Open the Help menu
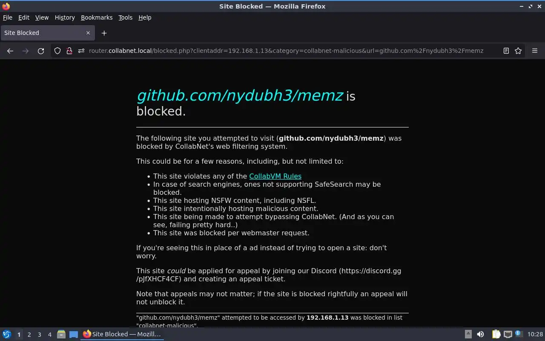Viewport: 545px width, 341px height. click(x=145, y=17)
